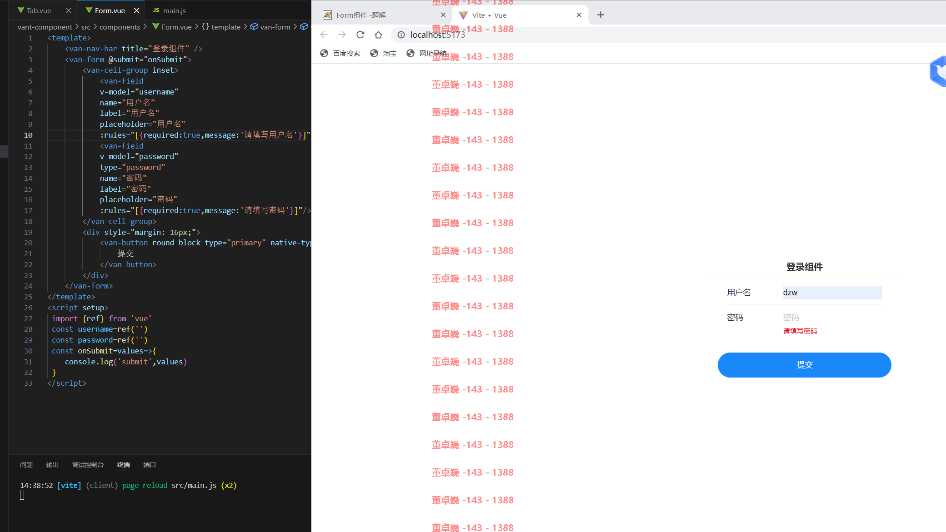Click the 用户名 field label
Screen dimensions: 946x532
click(739, 293)
